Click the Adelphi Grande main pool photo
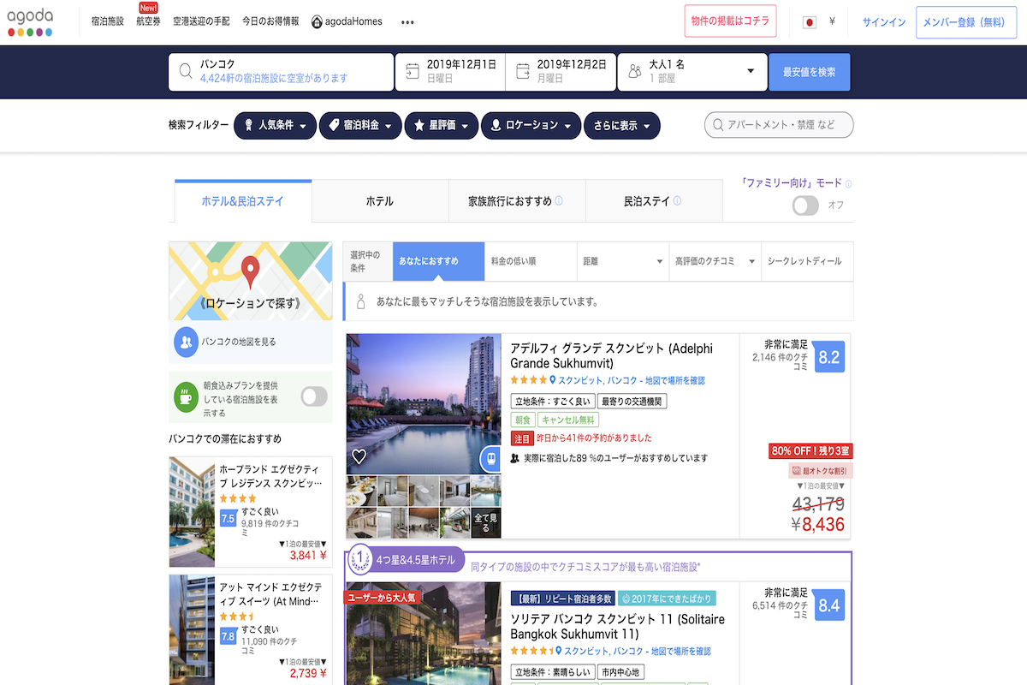The image size is (1027, 685). pos(424,404)
